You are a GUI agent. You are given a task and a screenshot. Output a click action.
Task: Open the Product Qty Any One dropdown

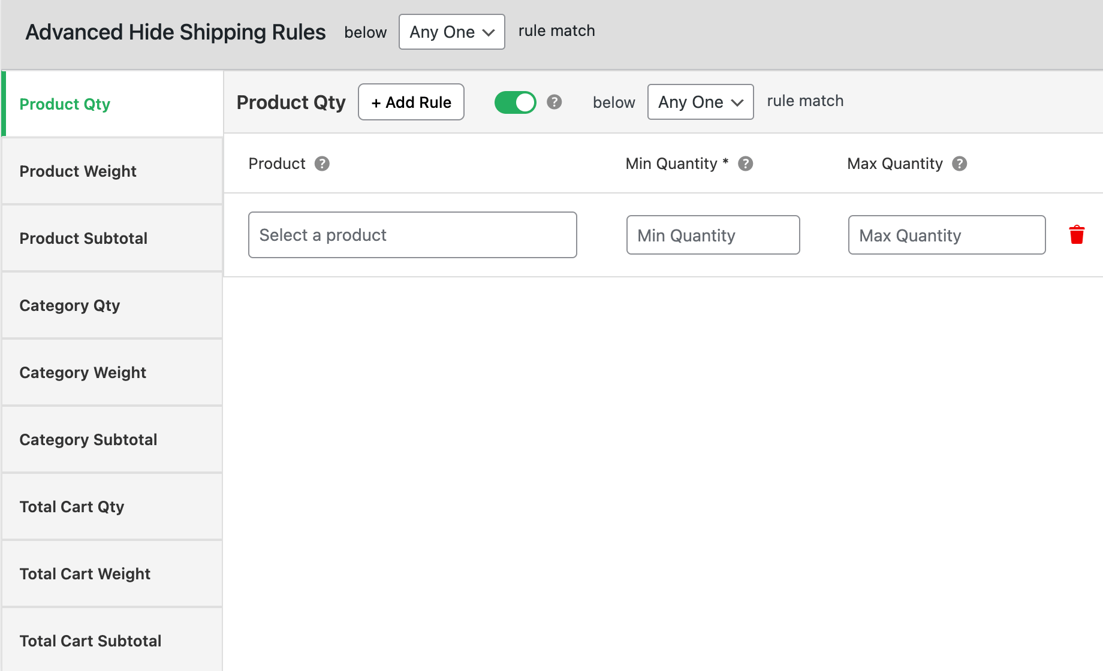click(x=700, y=102)
